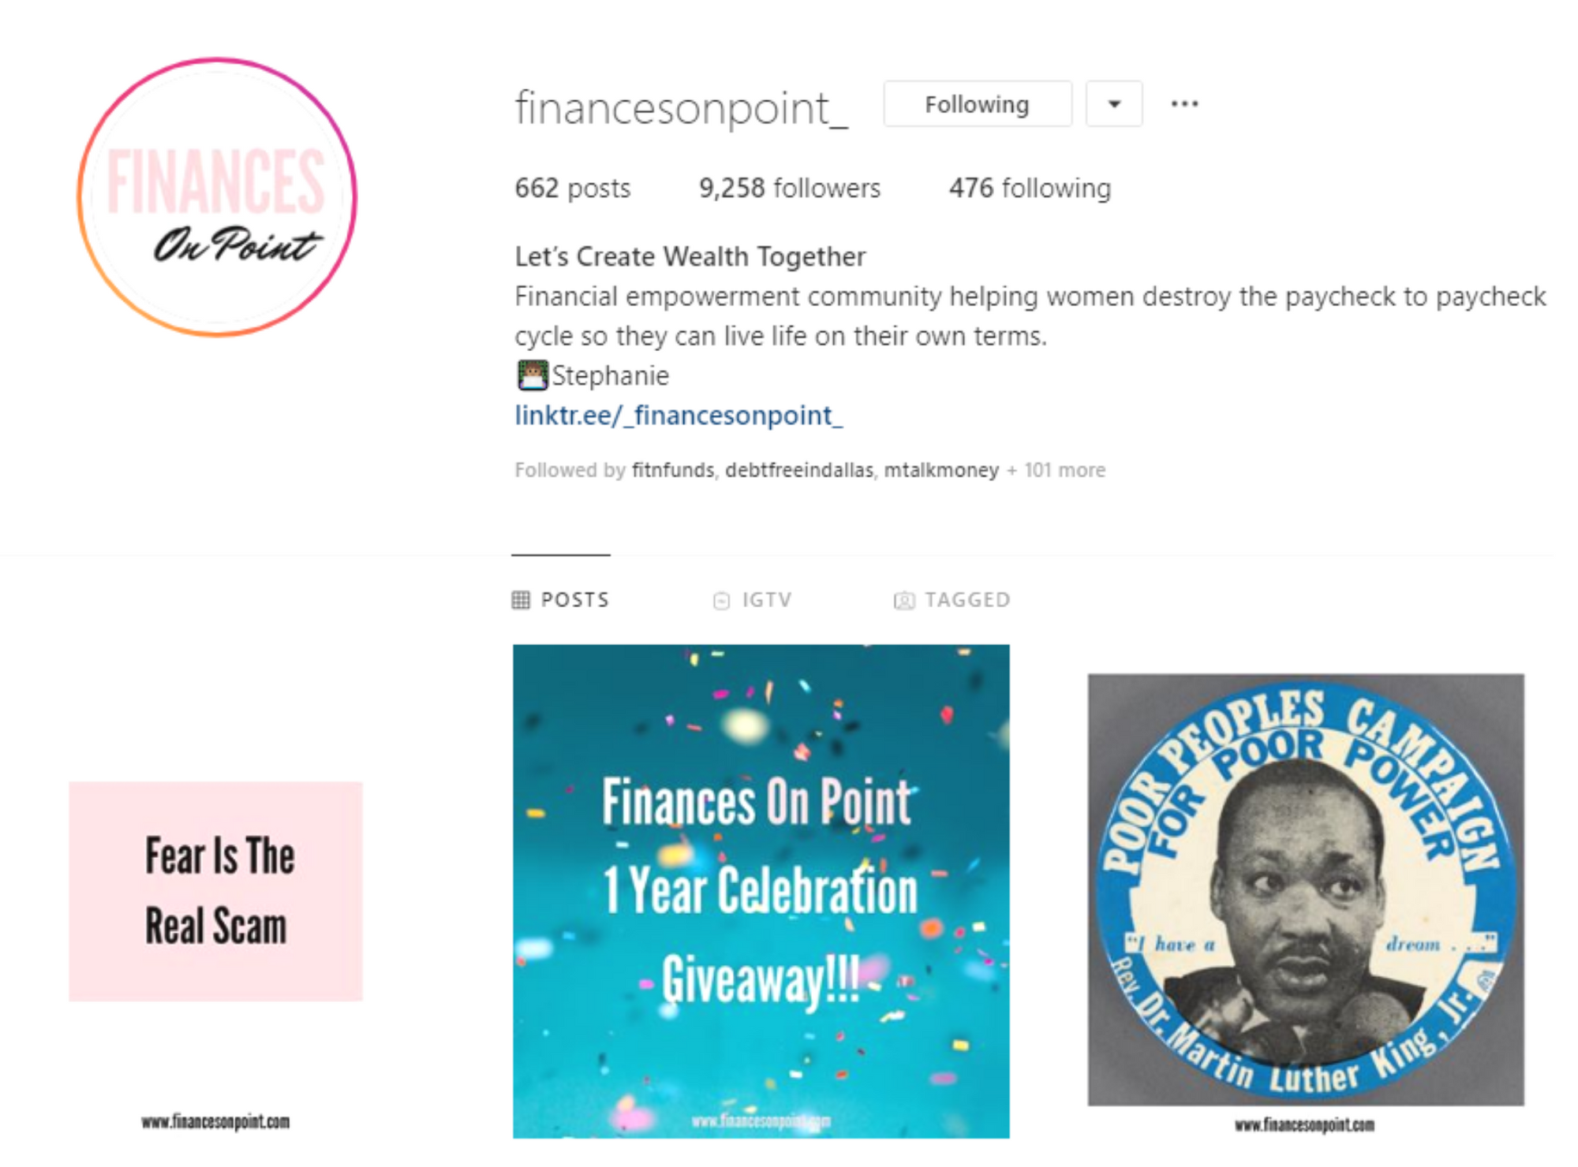Open the 1 Year Celebration Giveaway post
This screenshot has height=1167, width=1578.
761,891
